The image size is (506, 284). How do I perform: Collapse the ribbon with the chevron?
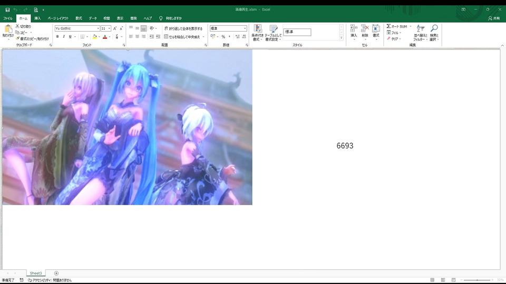point(502,45)
